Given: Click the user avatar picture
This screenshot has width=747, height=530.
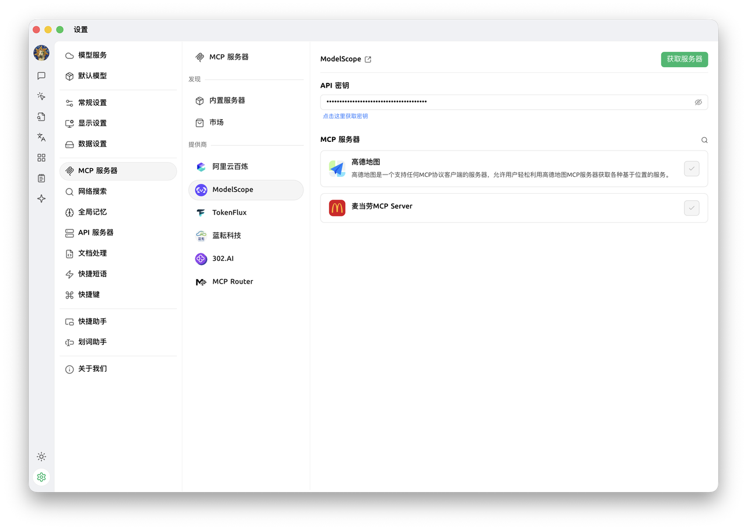Looking at the screenshot, I should tap(41, 53).
